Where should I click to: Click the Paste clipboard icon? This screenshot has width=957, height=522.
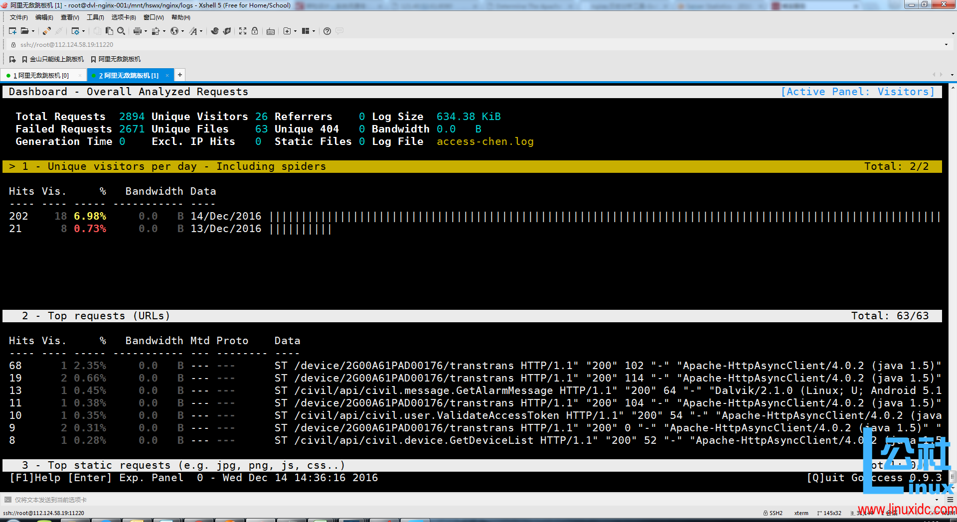click(x=109, y=31)
